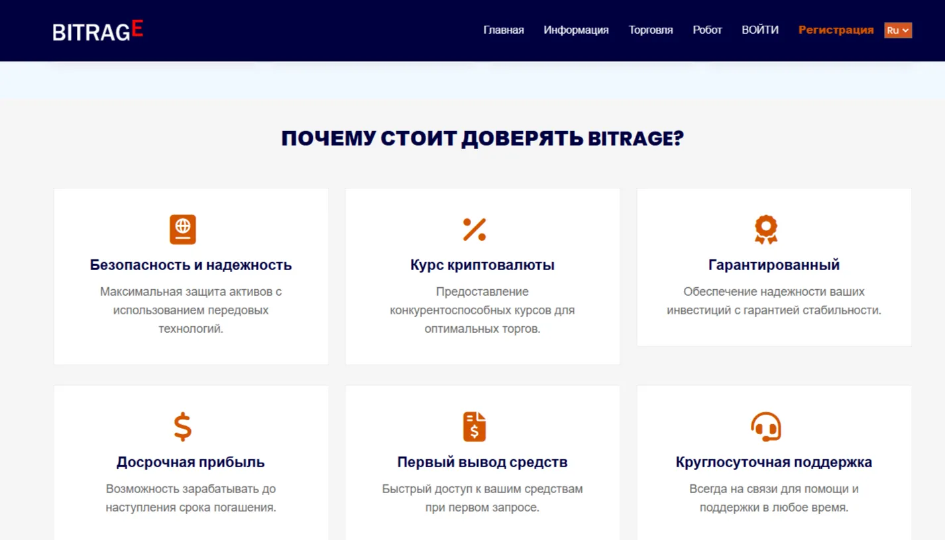
Task: Open the Информация menu item
Action: coord(576,30)
